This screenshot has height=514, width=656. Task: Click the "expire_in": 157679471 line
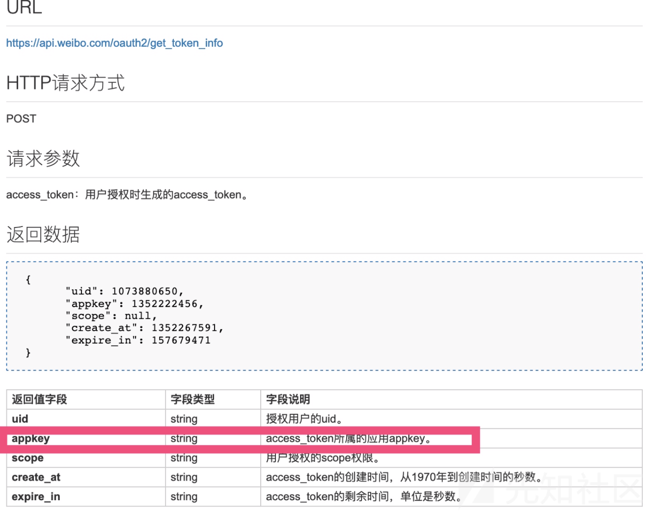pos(138,340)
